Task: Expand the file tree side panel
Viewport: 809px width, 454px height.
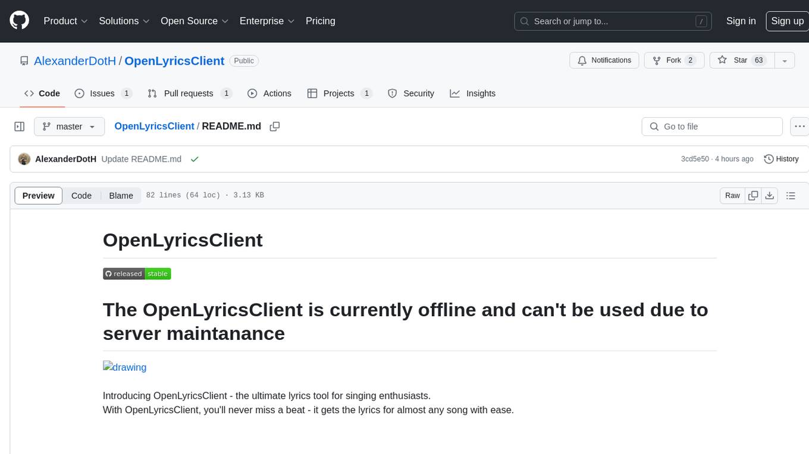Action: click(x=20, y=127)
